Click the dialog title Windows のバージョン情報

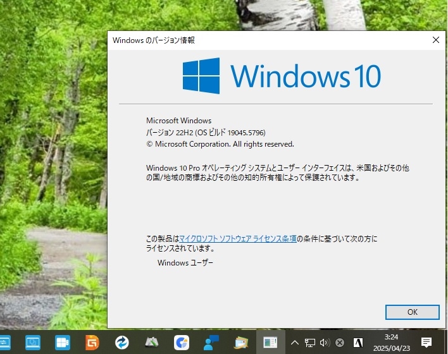click(x=154, y=40)
